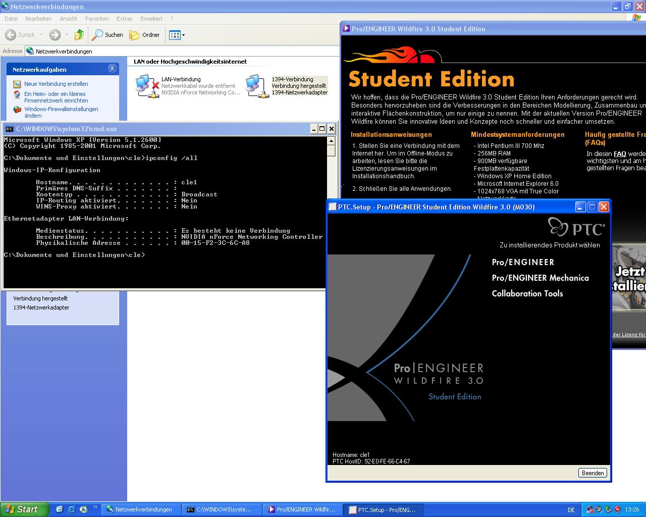Viewport: 646px width, 517px height.
Task: Click the clock showing 13:26
Action: 632,510
